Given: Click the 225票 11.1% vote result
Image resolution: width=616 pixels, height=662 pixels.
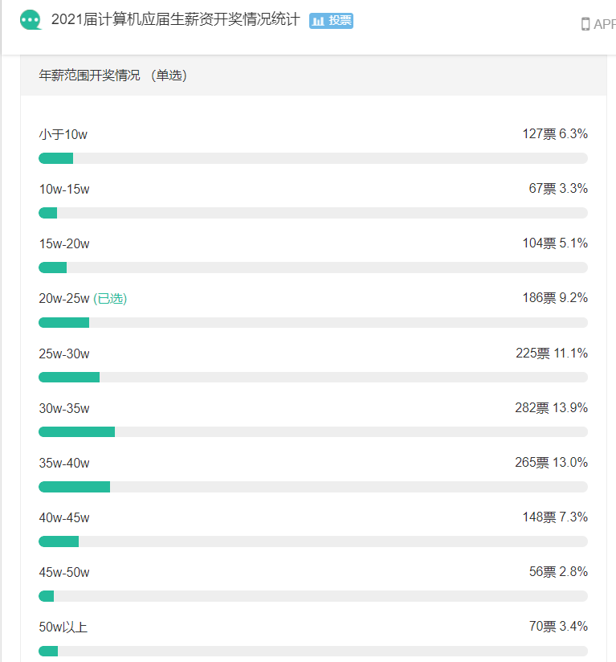Looking at the screenshot, I should (551, 353).
